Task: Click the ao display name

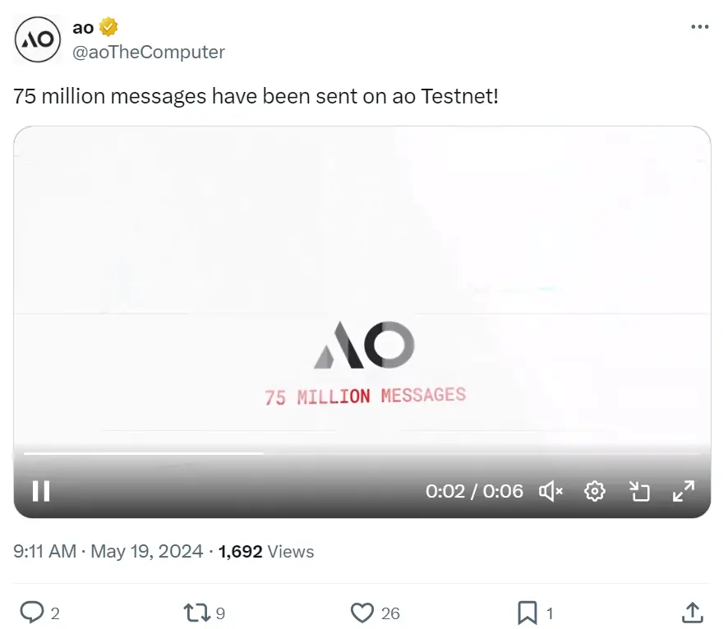Action: pyautogui.click(x=83, y=27)
